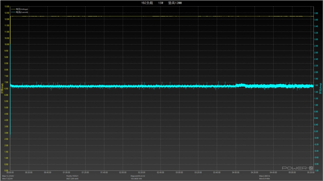Click the 05:00:00 time axis label
This screenshot has width=323, height=181.
click(292, 173)
